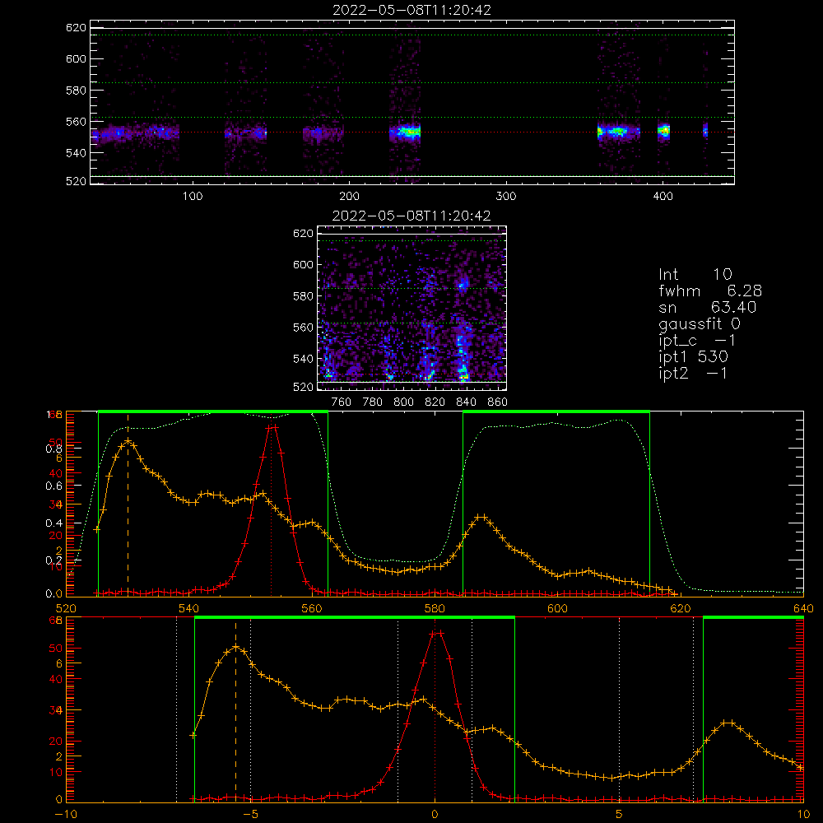Click the white '0.2' y-axis label
The height and width of the screenshot is (823, 823).
[53, 560]
